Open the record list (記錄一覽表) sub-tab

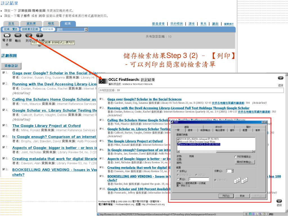click(x=11, y=29)
